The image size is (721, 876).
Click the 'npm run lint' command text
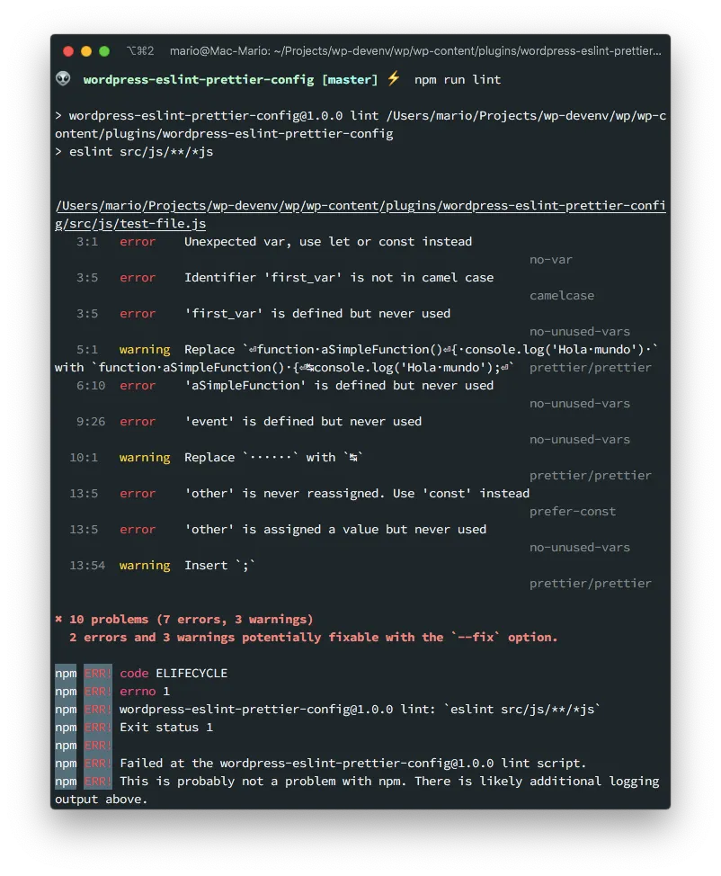tap(458, 79)
